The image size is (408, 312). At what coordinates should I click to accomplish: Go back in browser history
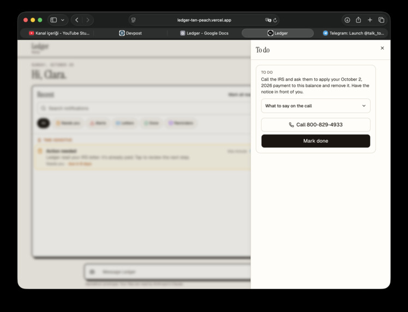pos(77,20)
